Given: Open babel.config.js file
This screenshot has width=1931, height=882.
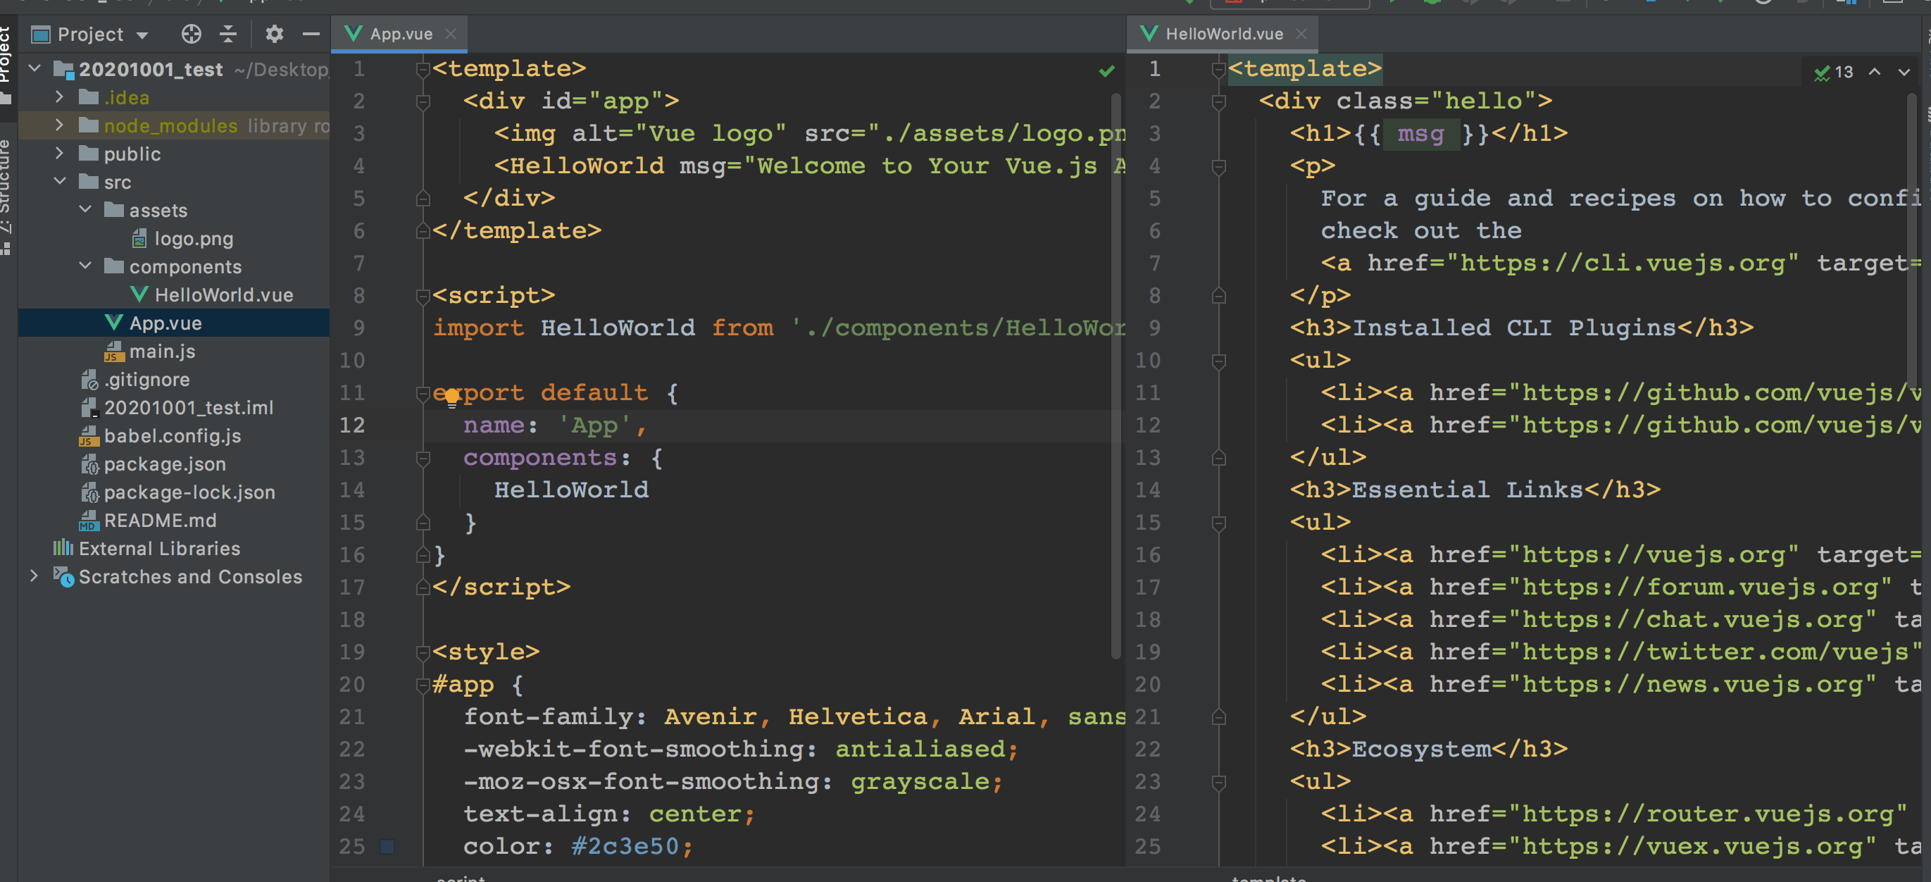Looking at the screenshot, I should tap(161, 436).
